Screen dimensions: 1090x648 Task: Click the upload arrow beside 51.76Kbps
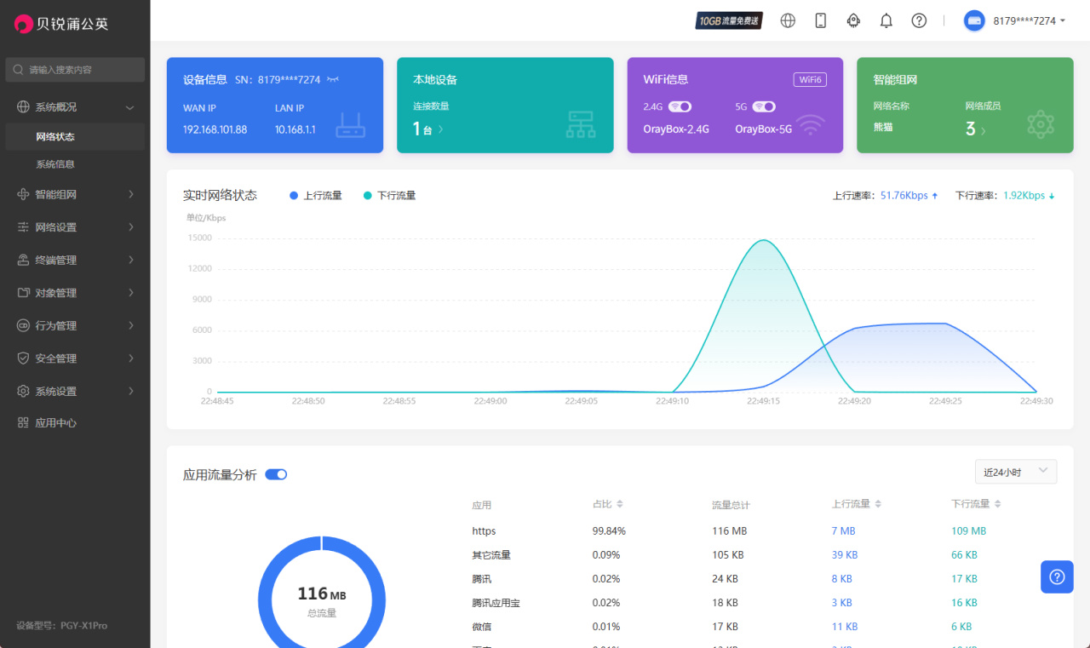tap(935, 196)
